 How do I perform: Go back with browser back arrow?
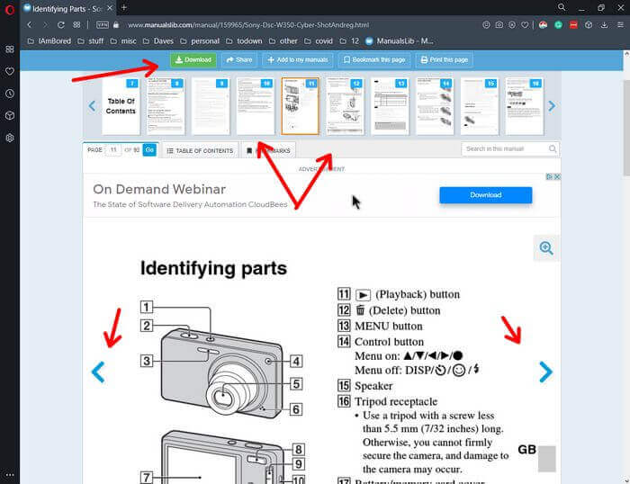coord(30,25)
